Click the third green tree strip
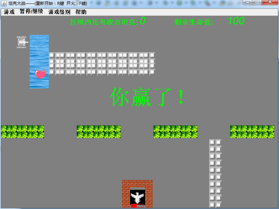The height and width of the screenshot is (209, 279). [175, 132]
